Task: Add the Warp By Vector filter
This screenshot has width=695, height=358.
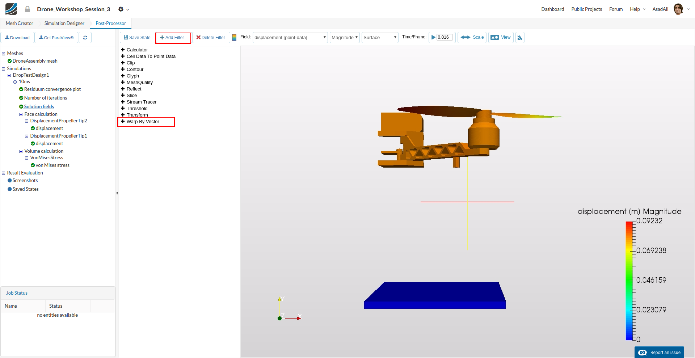Action: [143, 122]
